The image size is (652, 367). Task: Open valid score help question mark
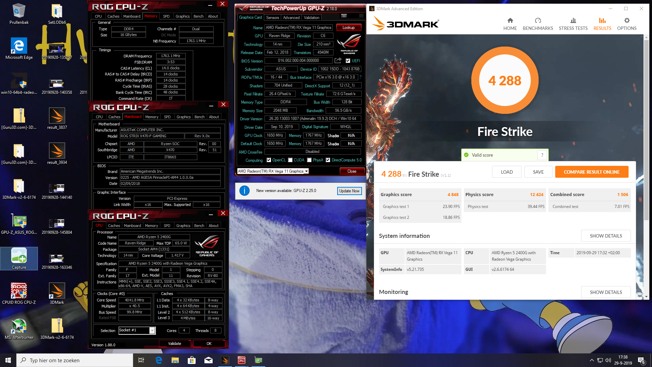tap(542, 155)
